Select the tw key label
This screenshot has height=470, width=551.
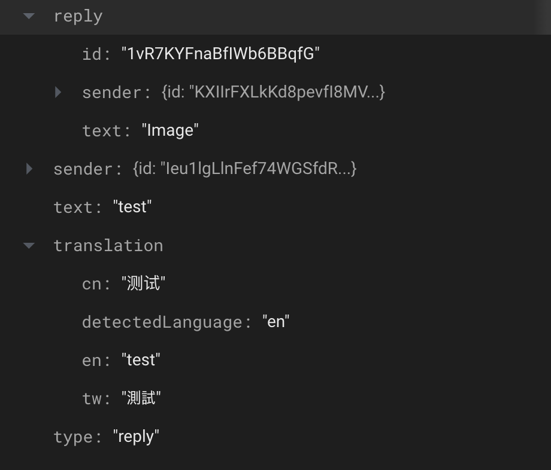point(92,398)
